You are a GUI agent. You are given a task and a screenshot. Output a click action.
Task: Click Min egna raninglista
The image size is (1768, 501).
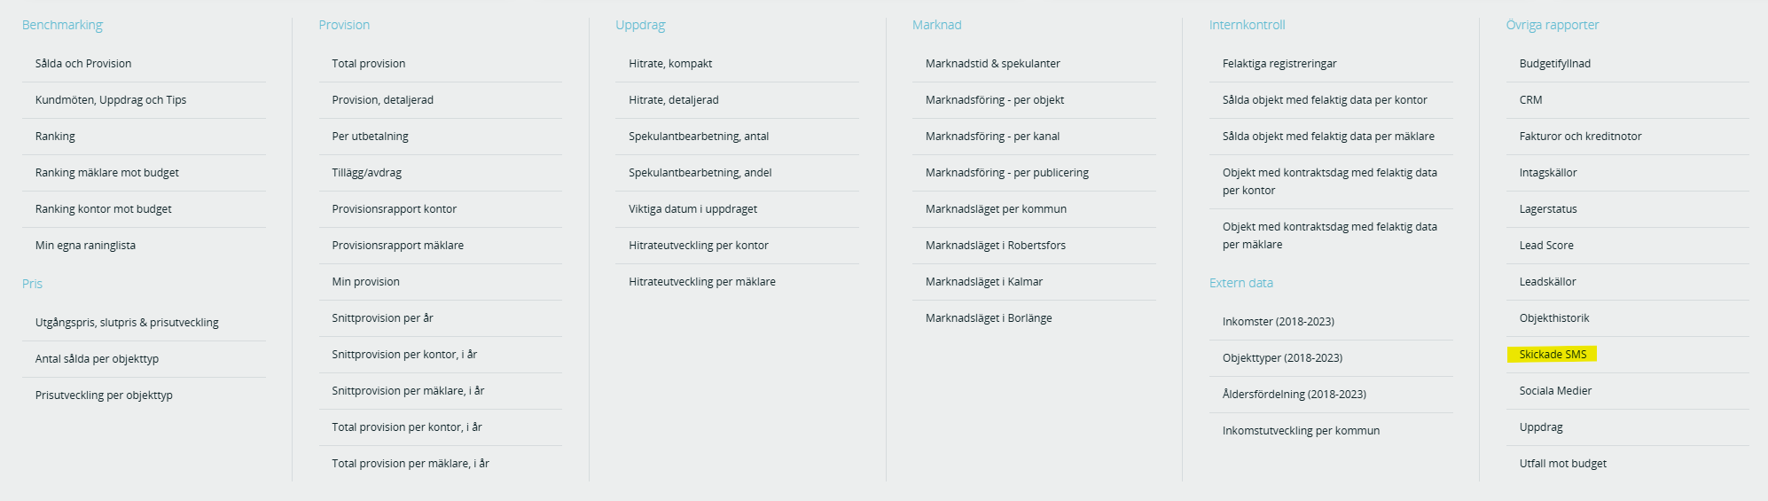tap(85, 246)
